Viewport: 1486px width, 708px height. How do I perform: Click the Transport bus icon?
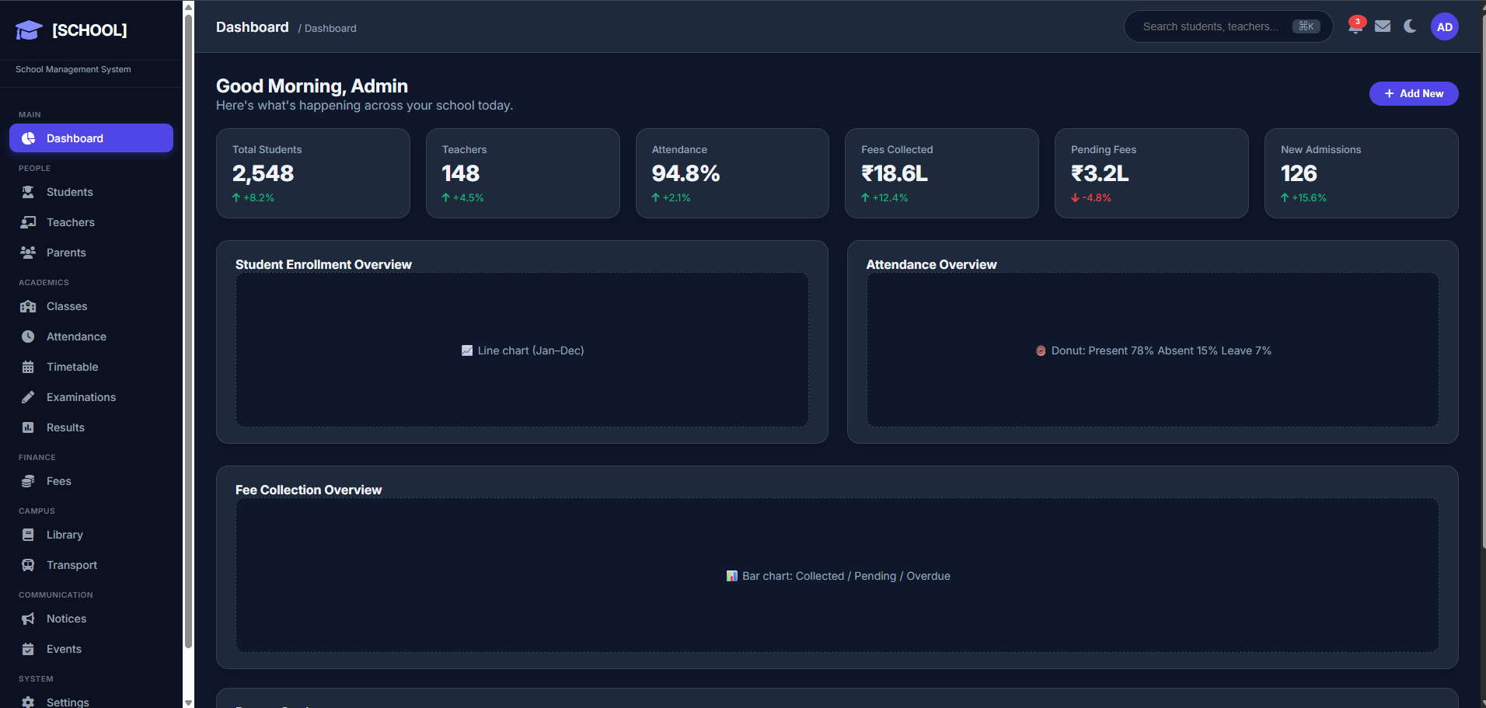pyautogui.click(x=28, y=565)
